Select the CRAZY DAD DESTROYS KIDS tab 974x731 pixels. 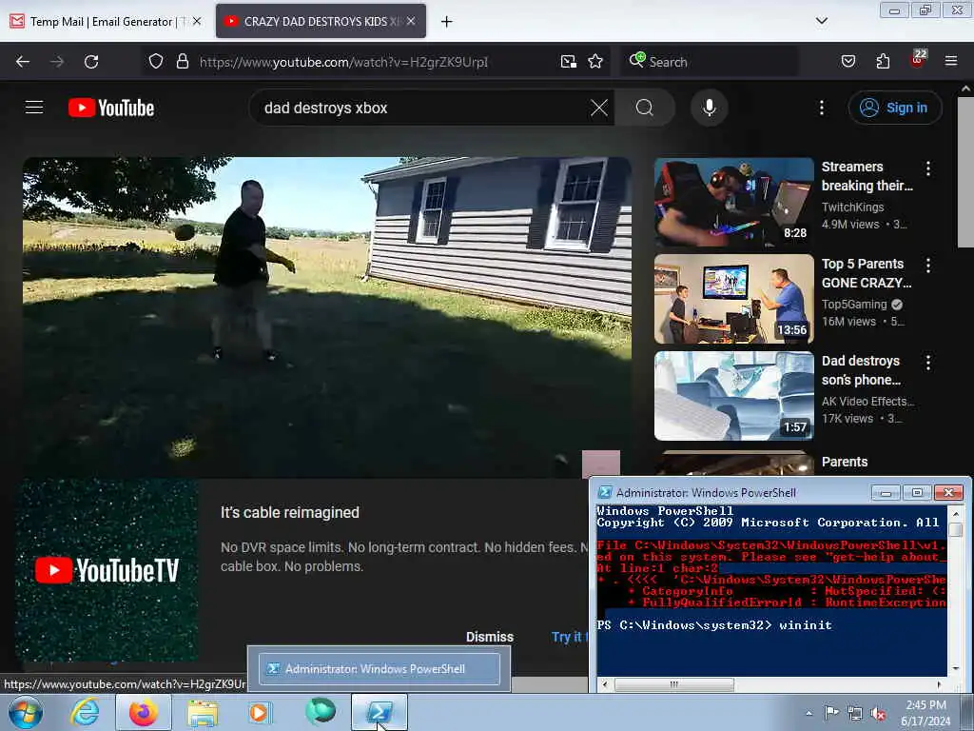[321, 21]
